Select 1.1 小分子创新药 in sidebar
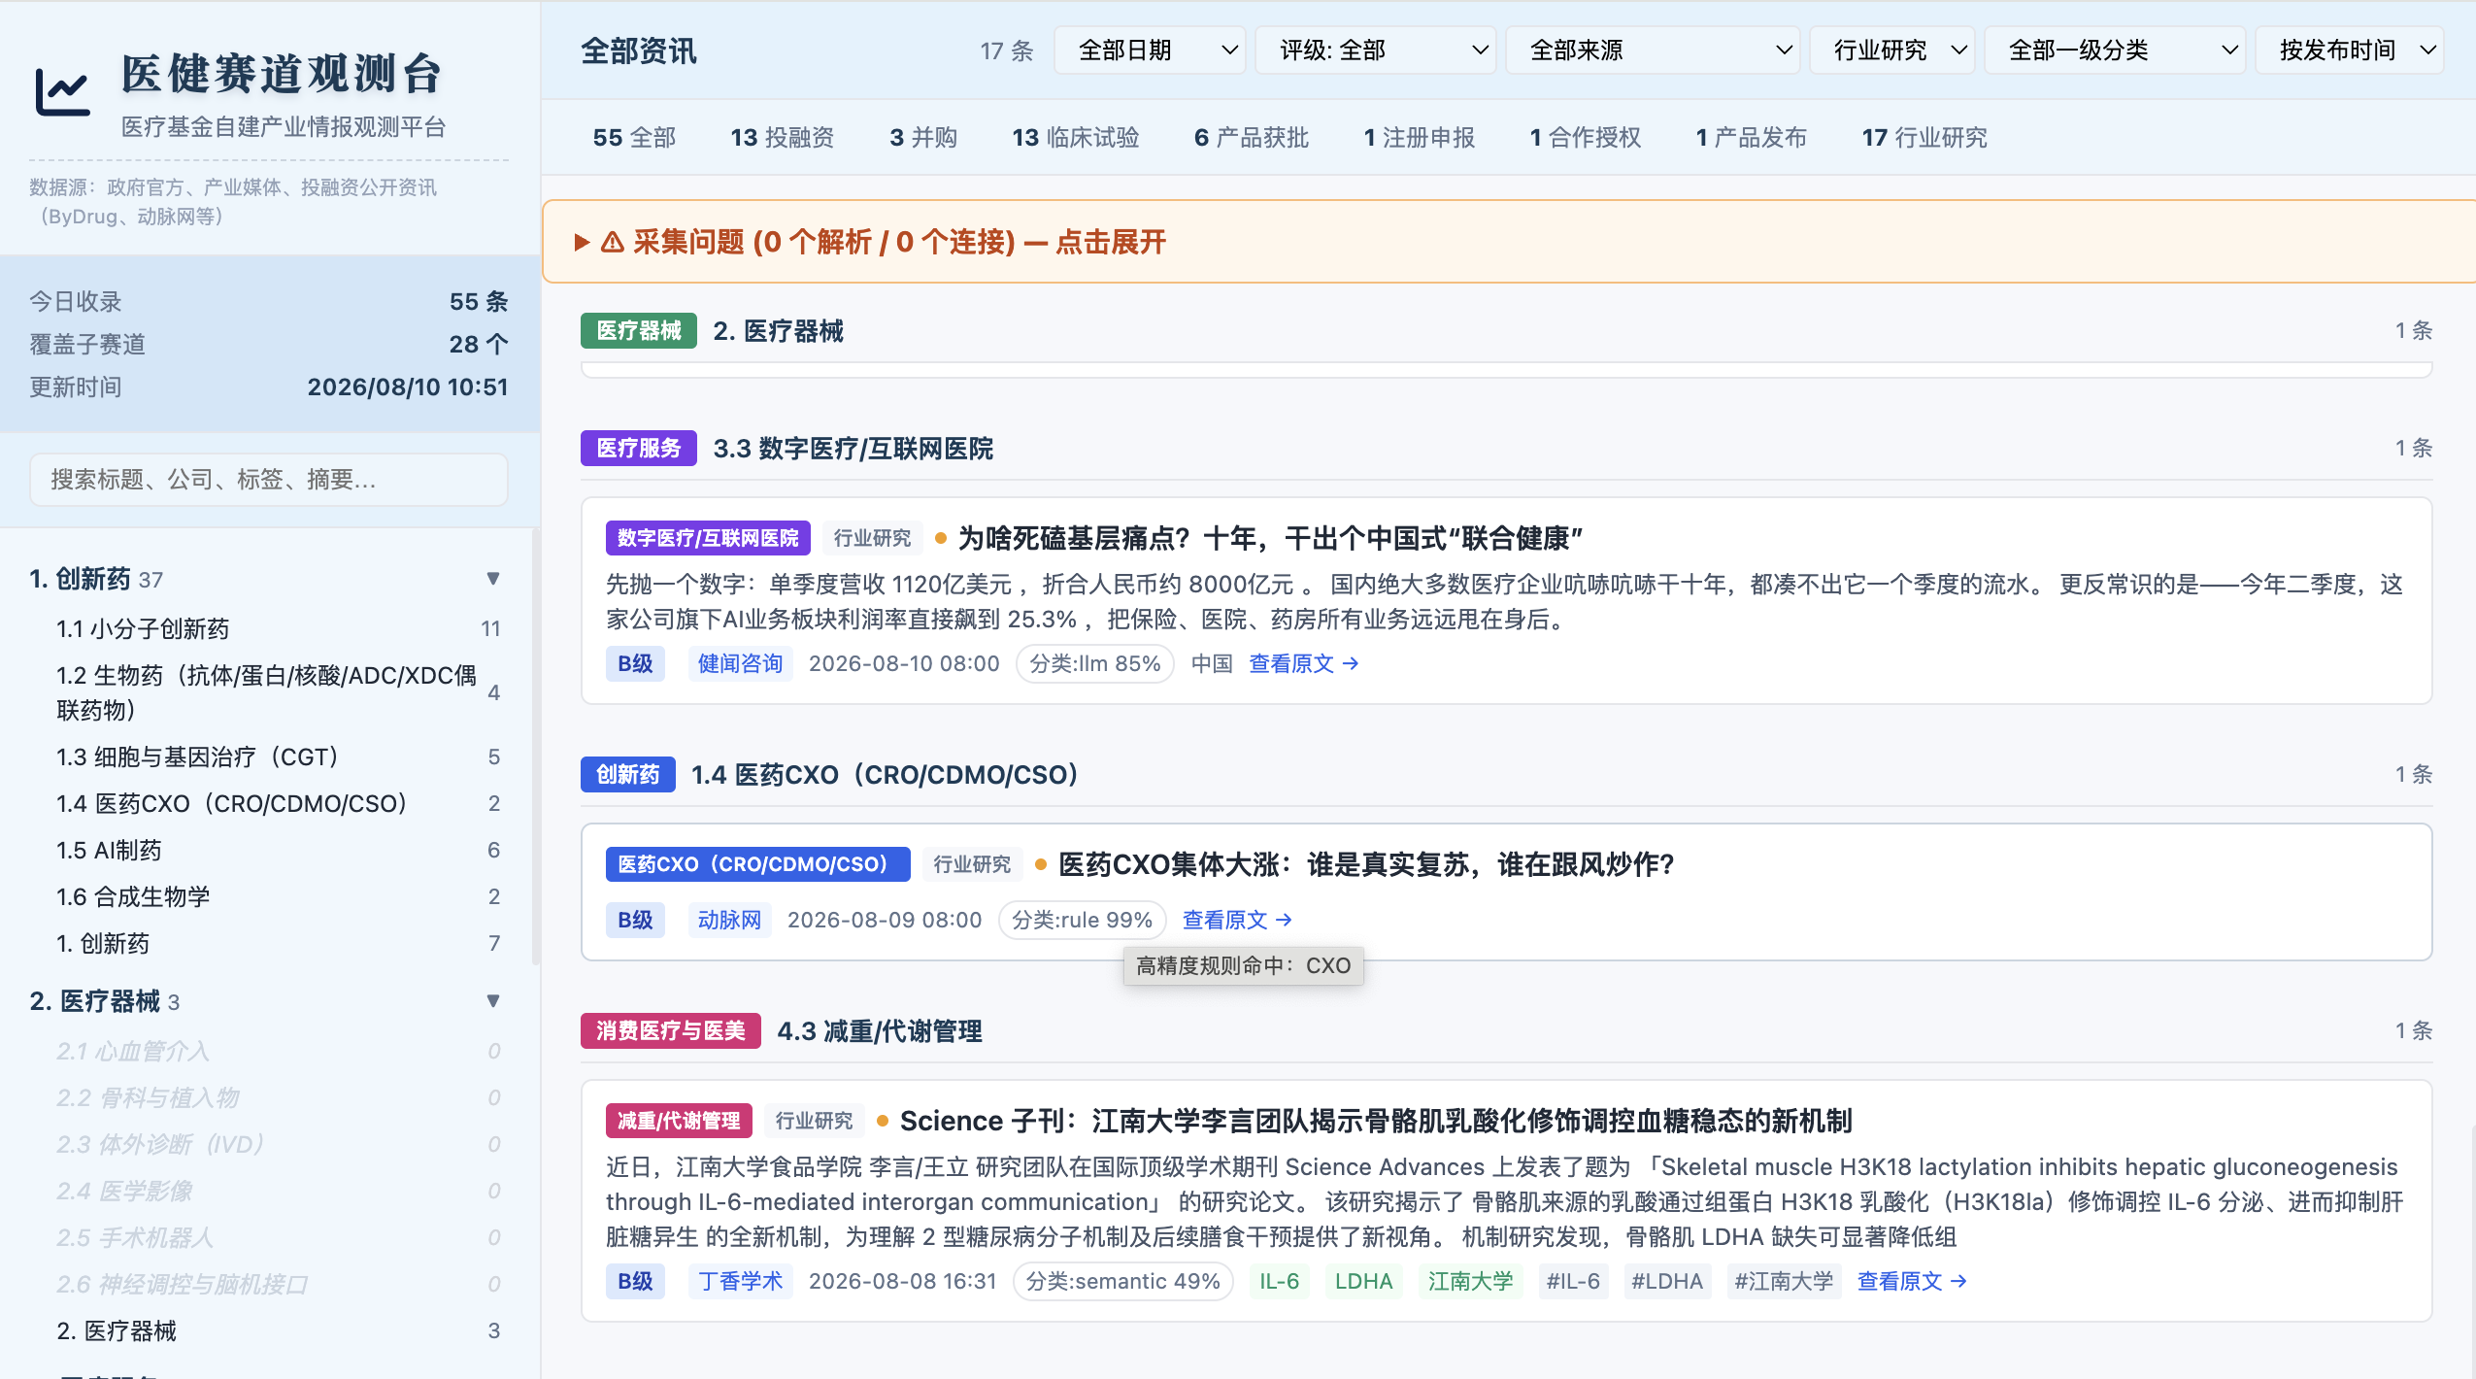Image resolution: width=2476 pixels, height=1379 pixels. (x=279, y=629)
